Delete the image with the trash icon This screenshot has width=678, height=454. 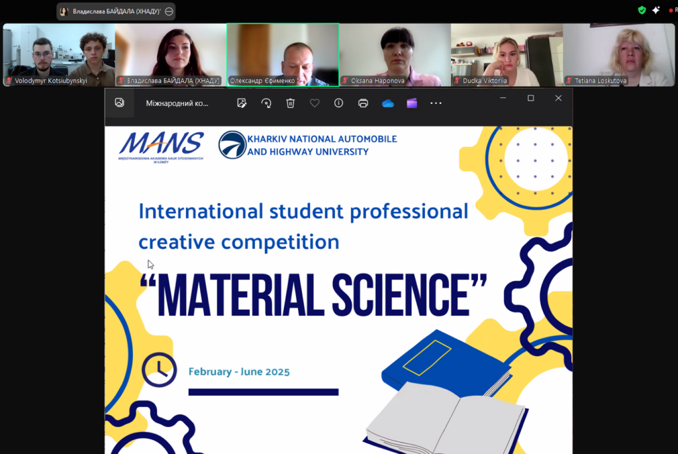click(290, 103)
